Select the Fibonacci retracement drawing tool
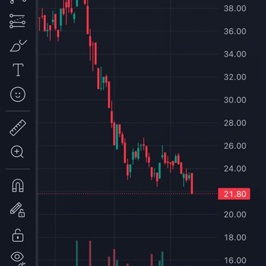Image resolution: width=266 pixels, height=266 pixels. tap(17, 21)
